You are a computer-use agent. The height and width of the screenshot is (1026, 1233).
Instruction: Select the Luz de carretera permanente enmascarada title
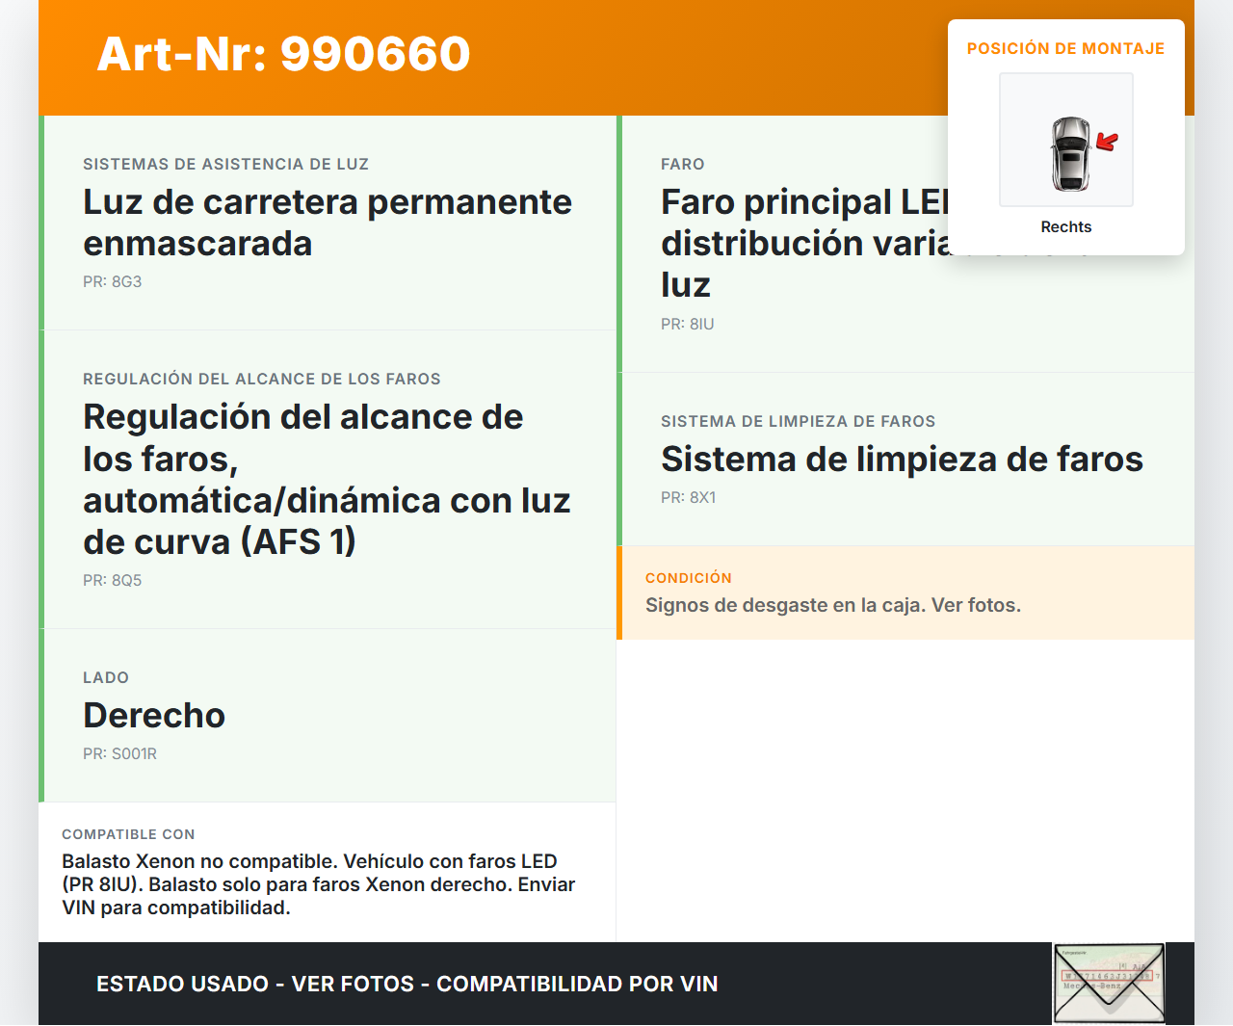pos(327,223)
